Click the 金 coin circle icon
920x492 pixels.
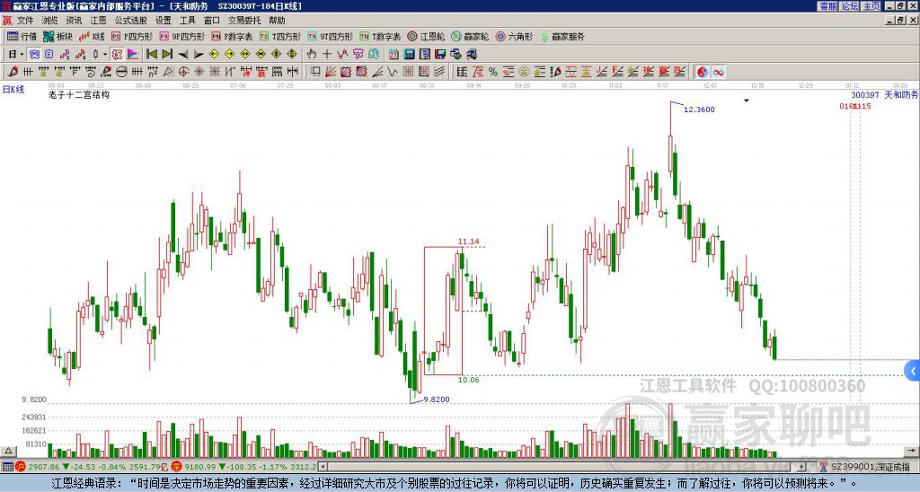point(524,72)
